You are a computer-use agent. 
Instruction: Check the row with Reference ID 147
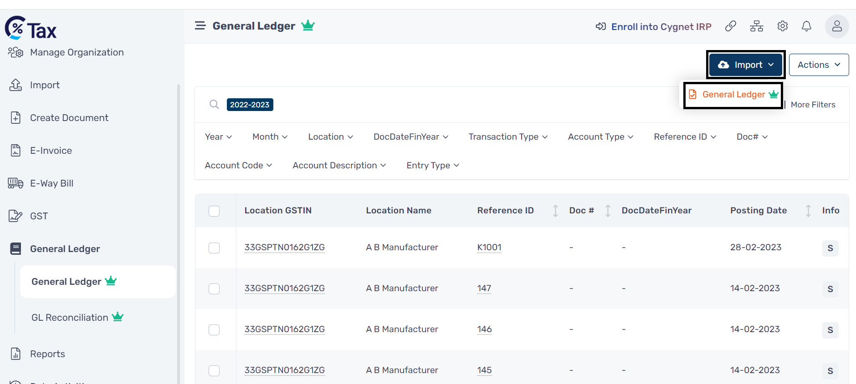click(x=214, y=289)
